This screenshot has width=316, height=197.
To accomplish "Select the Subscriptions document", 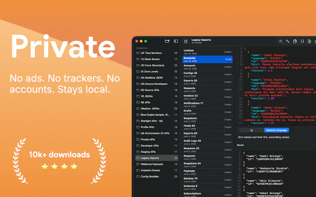I will (207, 194).
